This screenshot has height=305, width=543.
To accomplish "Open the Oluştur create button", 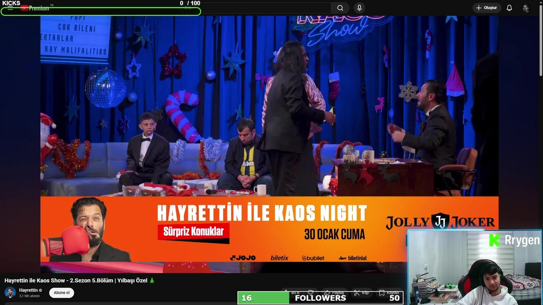I will tap(487, 8).
